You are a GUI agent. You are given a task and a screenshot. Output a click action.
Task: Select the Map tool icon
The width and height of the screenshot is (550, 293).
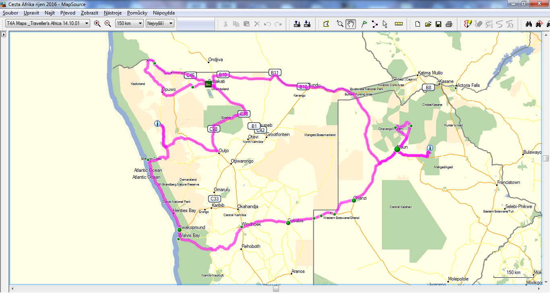click(326, 24)
